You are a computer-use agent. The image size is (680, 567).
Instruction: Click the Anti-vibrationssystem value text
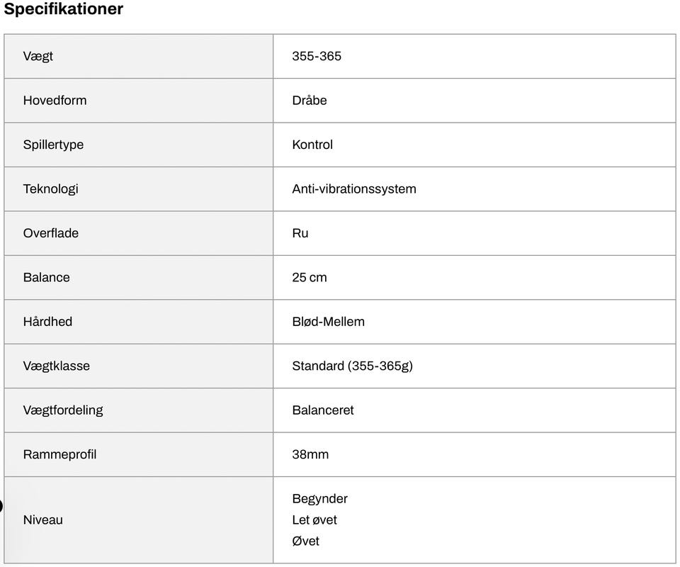click(354, 189)
